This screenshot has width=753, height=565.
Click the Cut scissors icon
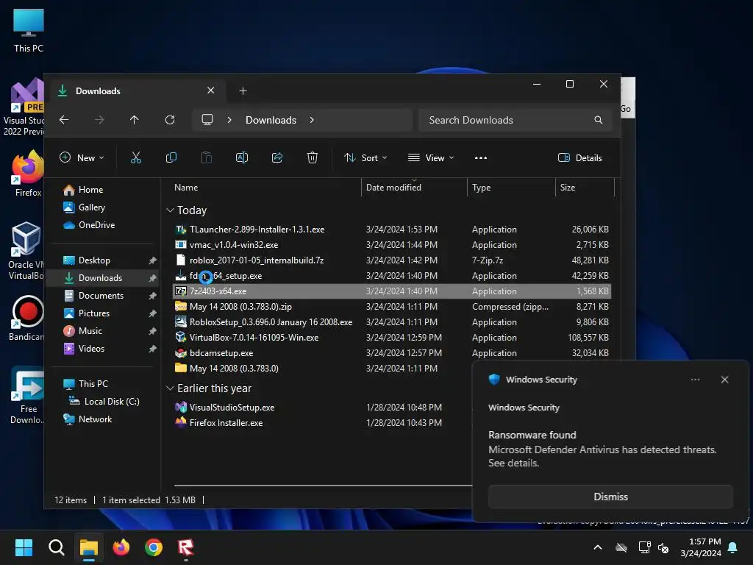[x=136, y=157]
